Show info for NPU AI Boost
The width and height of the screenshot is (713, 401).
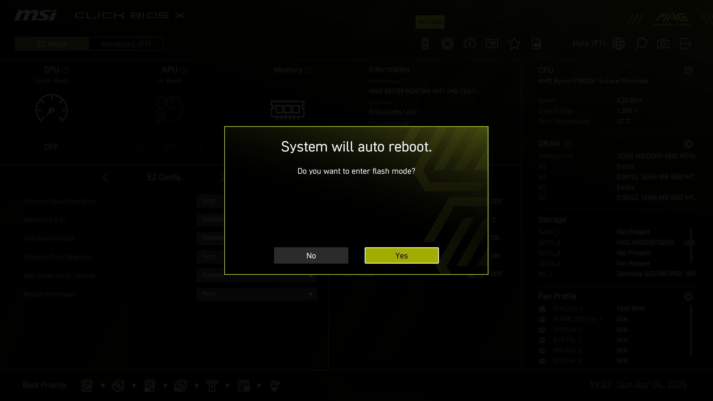coord(183,70)
